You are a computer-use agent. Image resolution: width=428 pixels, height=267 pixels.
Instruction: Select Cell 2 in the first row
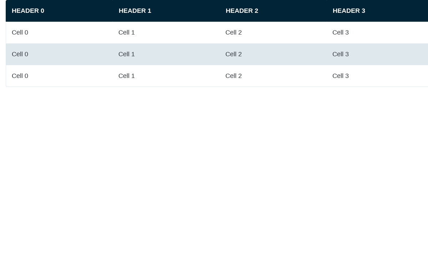tap(234, 32)
